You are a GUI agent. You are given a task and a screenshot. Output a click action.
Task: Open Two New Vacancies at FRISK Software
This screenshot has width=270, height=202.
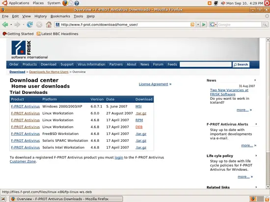pyautogui.click(x=229, y=92)
